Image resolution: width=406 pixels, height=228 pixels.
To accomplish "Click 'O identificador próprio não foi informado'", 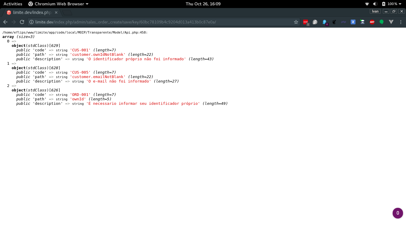I will [136, 59].
